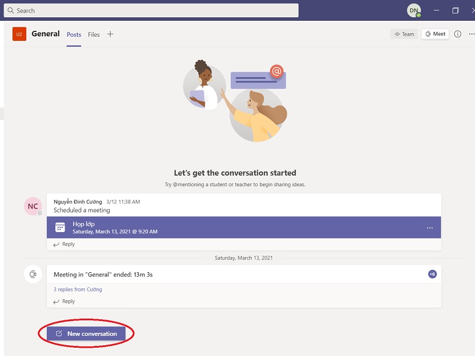
Task: Click the calendar icon on Họp lớp card
Action: [x=60, y=227]
